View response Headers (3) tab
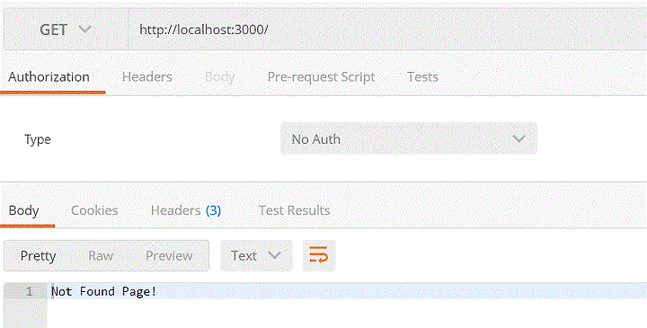 [x=186, y=211]
